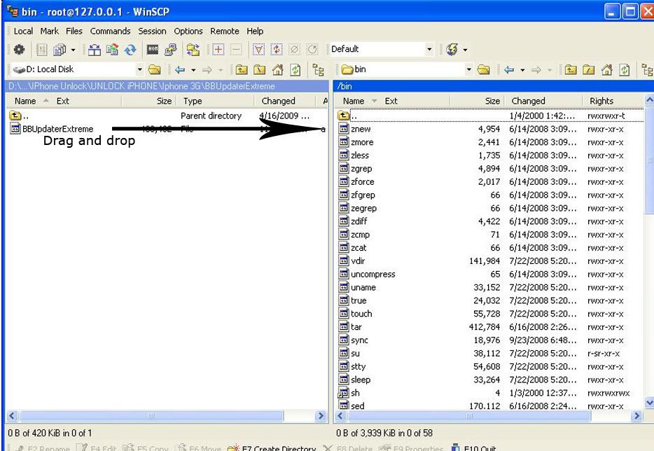Open the remote bin directory dropdown
Viewport: 654px width, 451px height.
[469, 69]
